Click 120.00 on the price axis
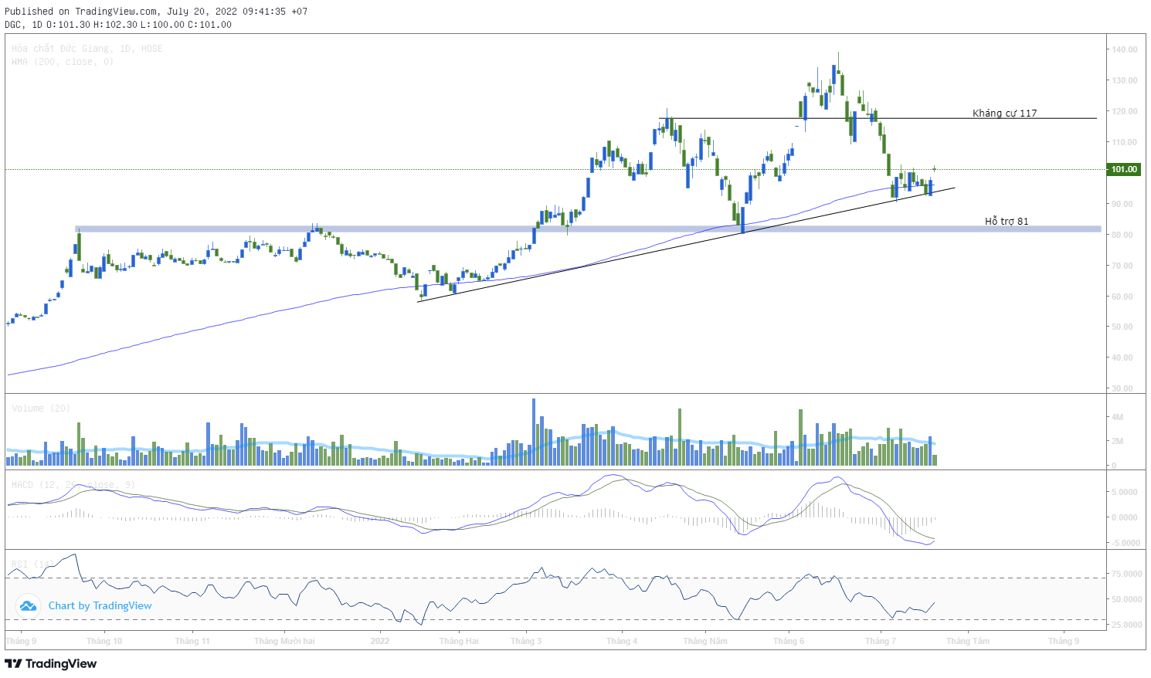Image resolution: width=1151 pixels, height=678 pixels. coord(1125,111)
